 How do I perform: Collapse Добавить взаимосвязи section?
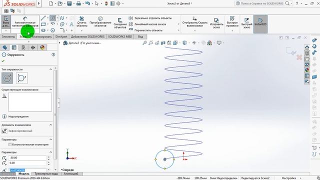point(50,125)
